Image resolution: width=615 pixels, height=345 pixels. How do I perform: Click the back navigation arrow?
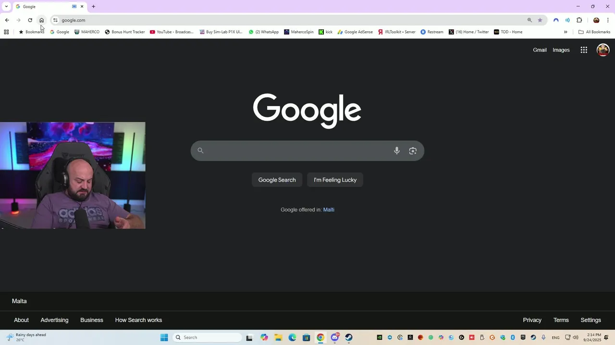coord(7,20)
